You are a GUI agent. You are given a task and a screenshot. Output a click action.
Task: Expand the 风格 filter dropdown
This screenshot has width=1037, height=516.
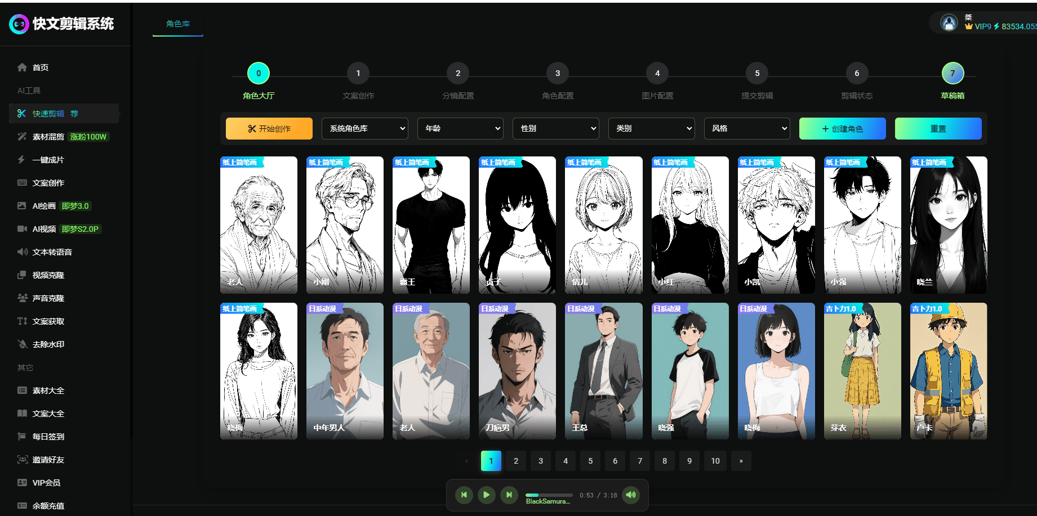(747, 128)
